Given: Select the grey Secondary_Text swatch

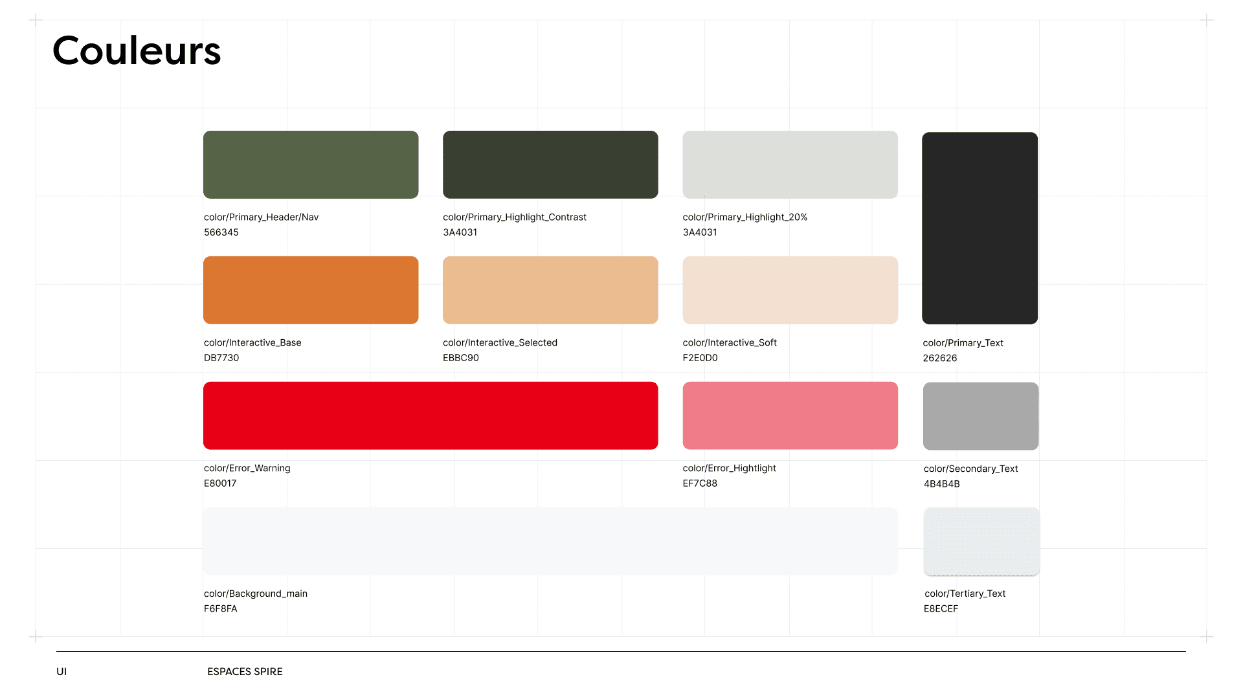Looking at the screenshot, I should (x=981, y=416).
